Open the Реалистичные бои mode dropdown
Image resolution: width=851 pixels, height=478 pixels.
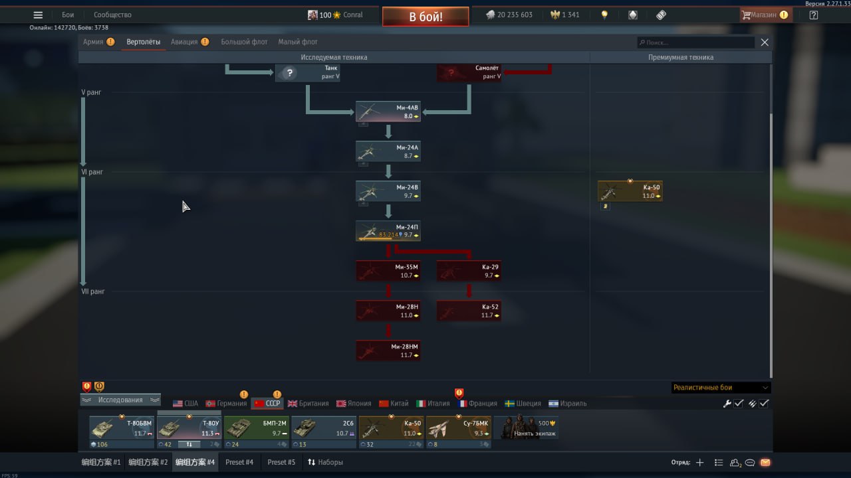[721, 388]
